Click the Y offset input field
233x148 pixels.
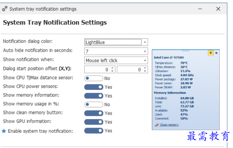tap(130, 69)
